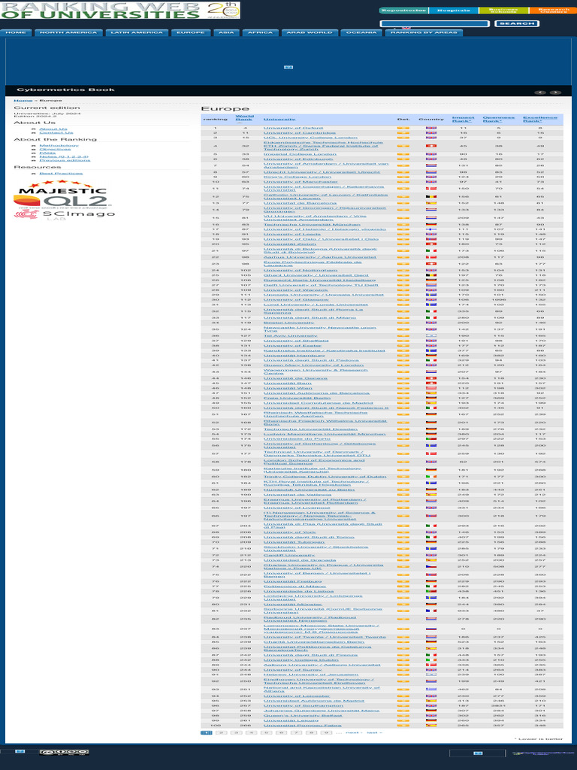The height and width of the screenshot is (770, 577).
Task: Open Universitat Pompeu Fabra link
Action: pos(302,726)
